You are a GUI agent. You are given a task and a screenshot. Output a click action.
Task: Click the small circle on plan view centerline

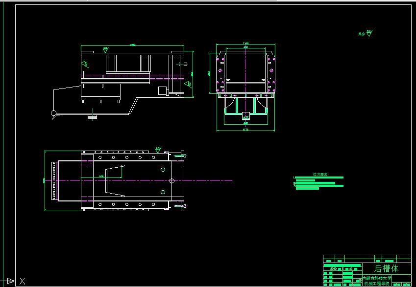click(171, 181)
